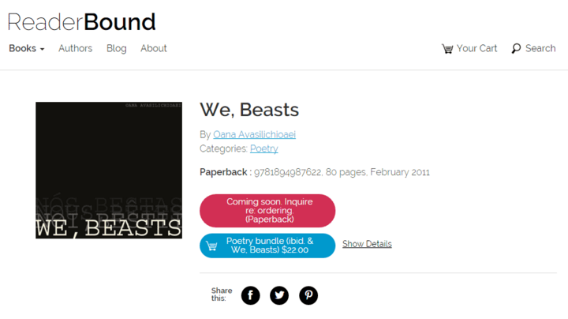This screenshot has width=568, height=319.
Task: Share on Facebook icon
Action: point(250,295)
